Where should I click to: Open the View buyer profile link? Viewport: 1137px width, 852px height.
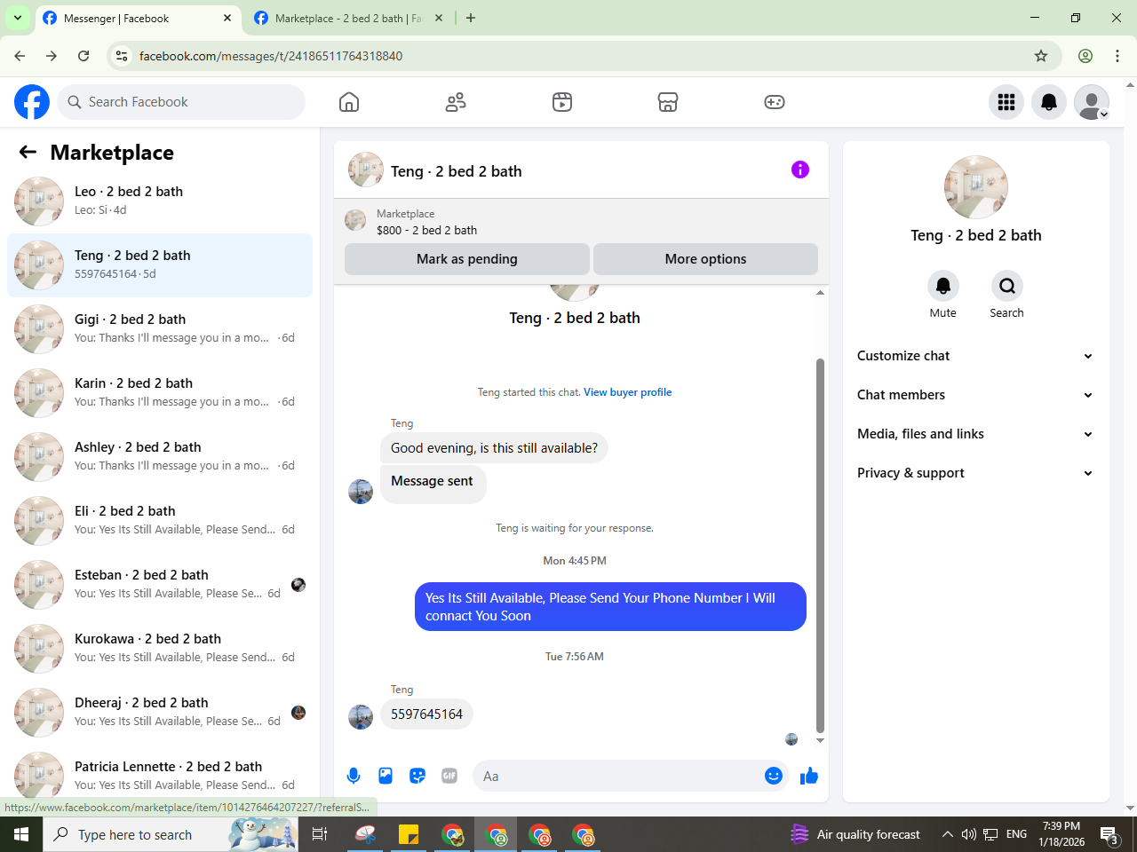tap(627, 392)
